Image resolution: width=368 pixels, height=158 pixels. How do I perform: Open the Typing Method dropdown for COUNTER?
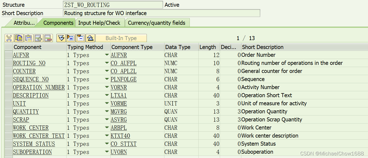pos(107,71)
